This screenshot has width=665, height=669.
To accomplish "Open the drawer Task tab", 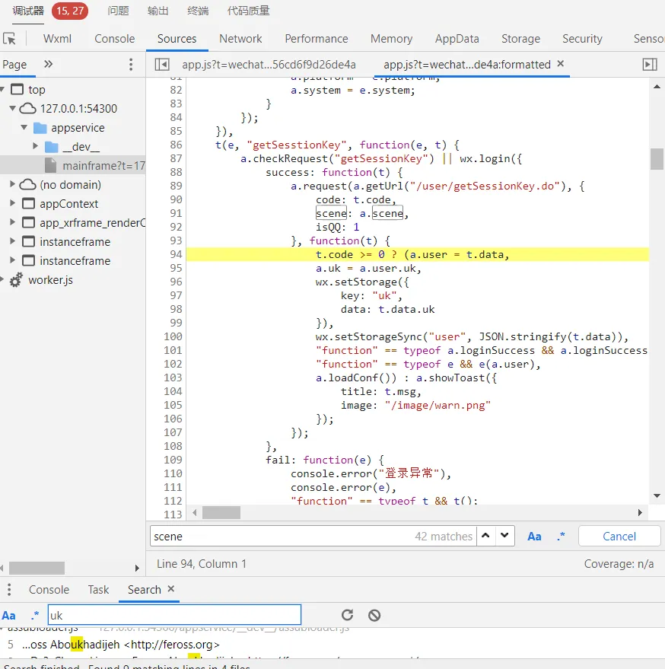I will [98, 590].
